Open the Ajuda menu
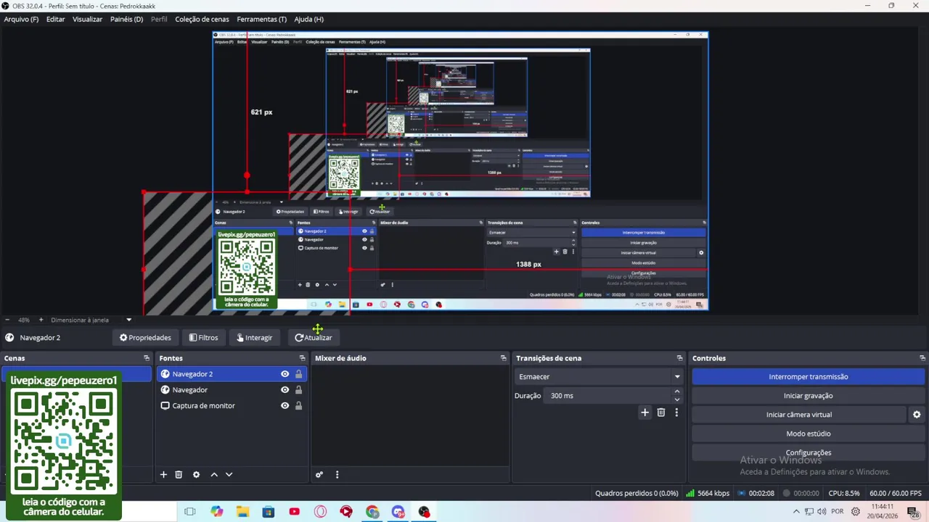 click(x=308, y=19)
